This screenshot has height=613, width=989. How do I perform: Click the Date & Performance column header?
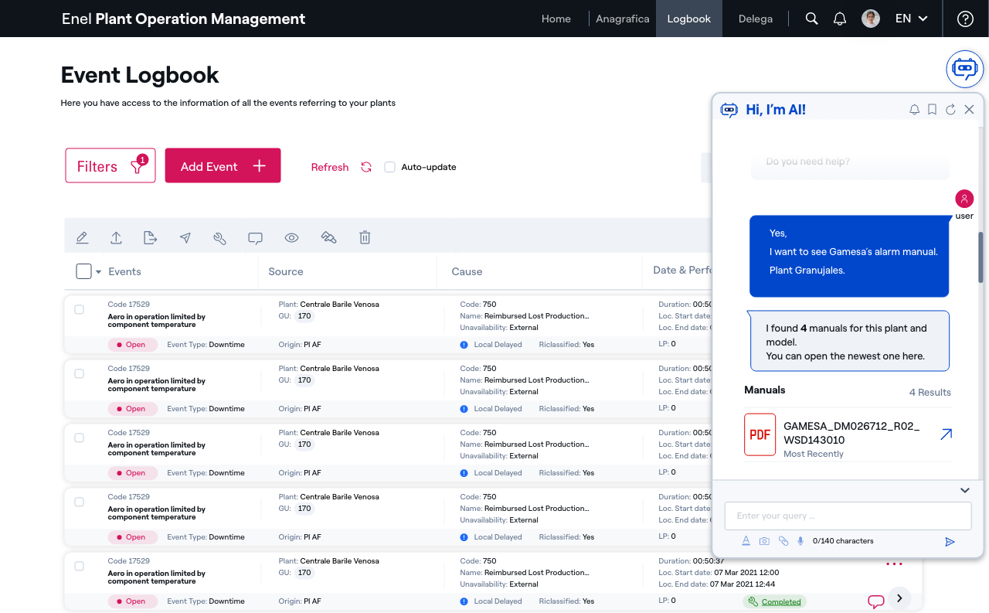(681, 271)
